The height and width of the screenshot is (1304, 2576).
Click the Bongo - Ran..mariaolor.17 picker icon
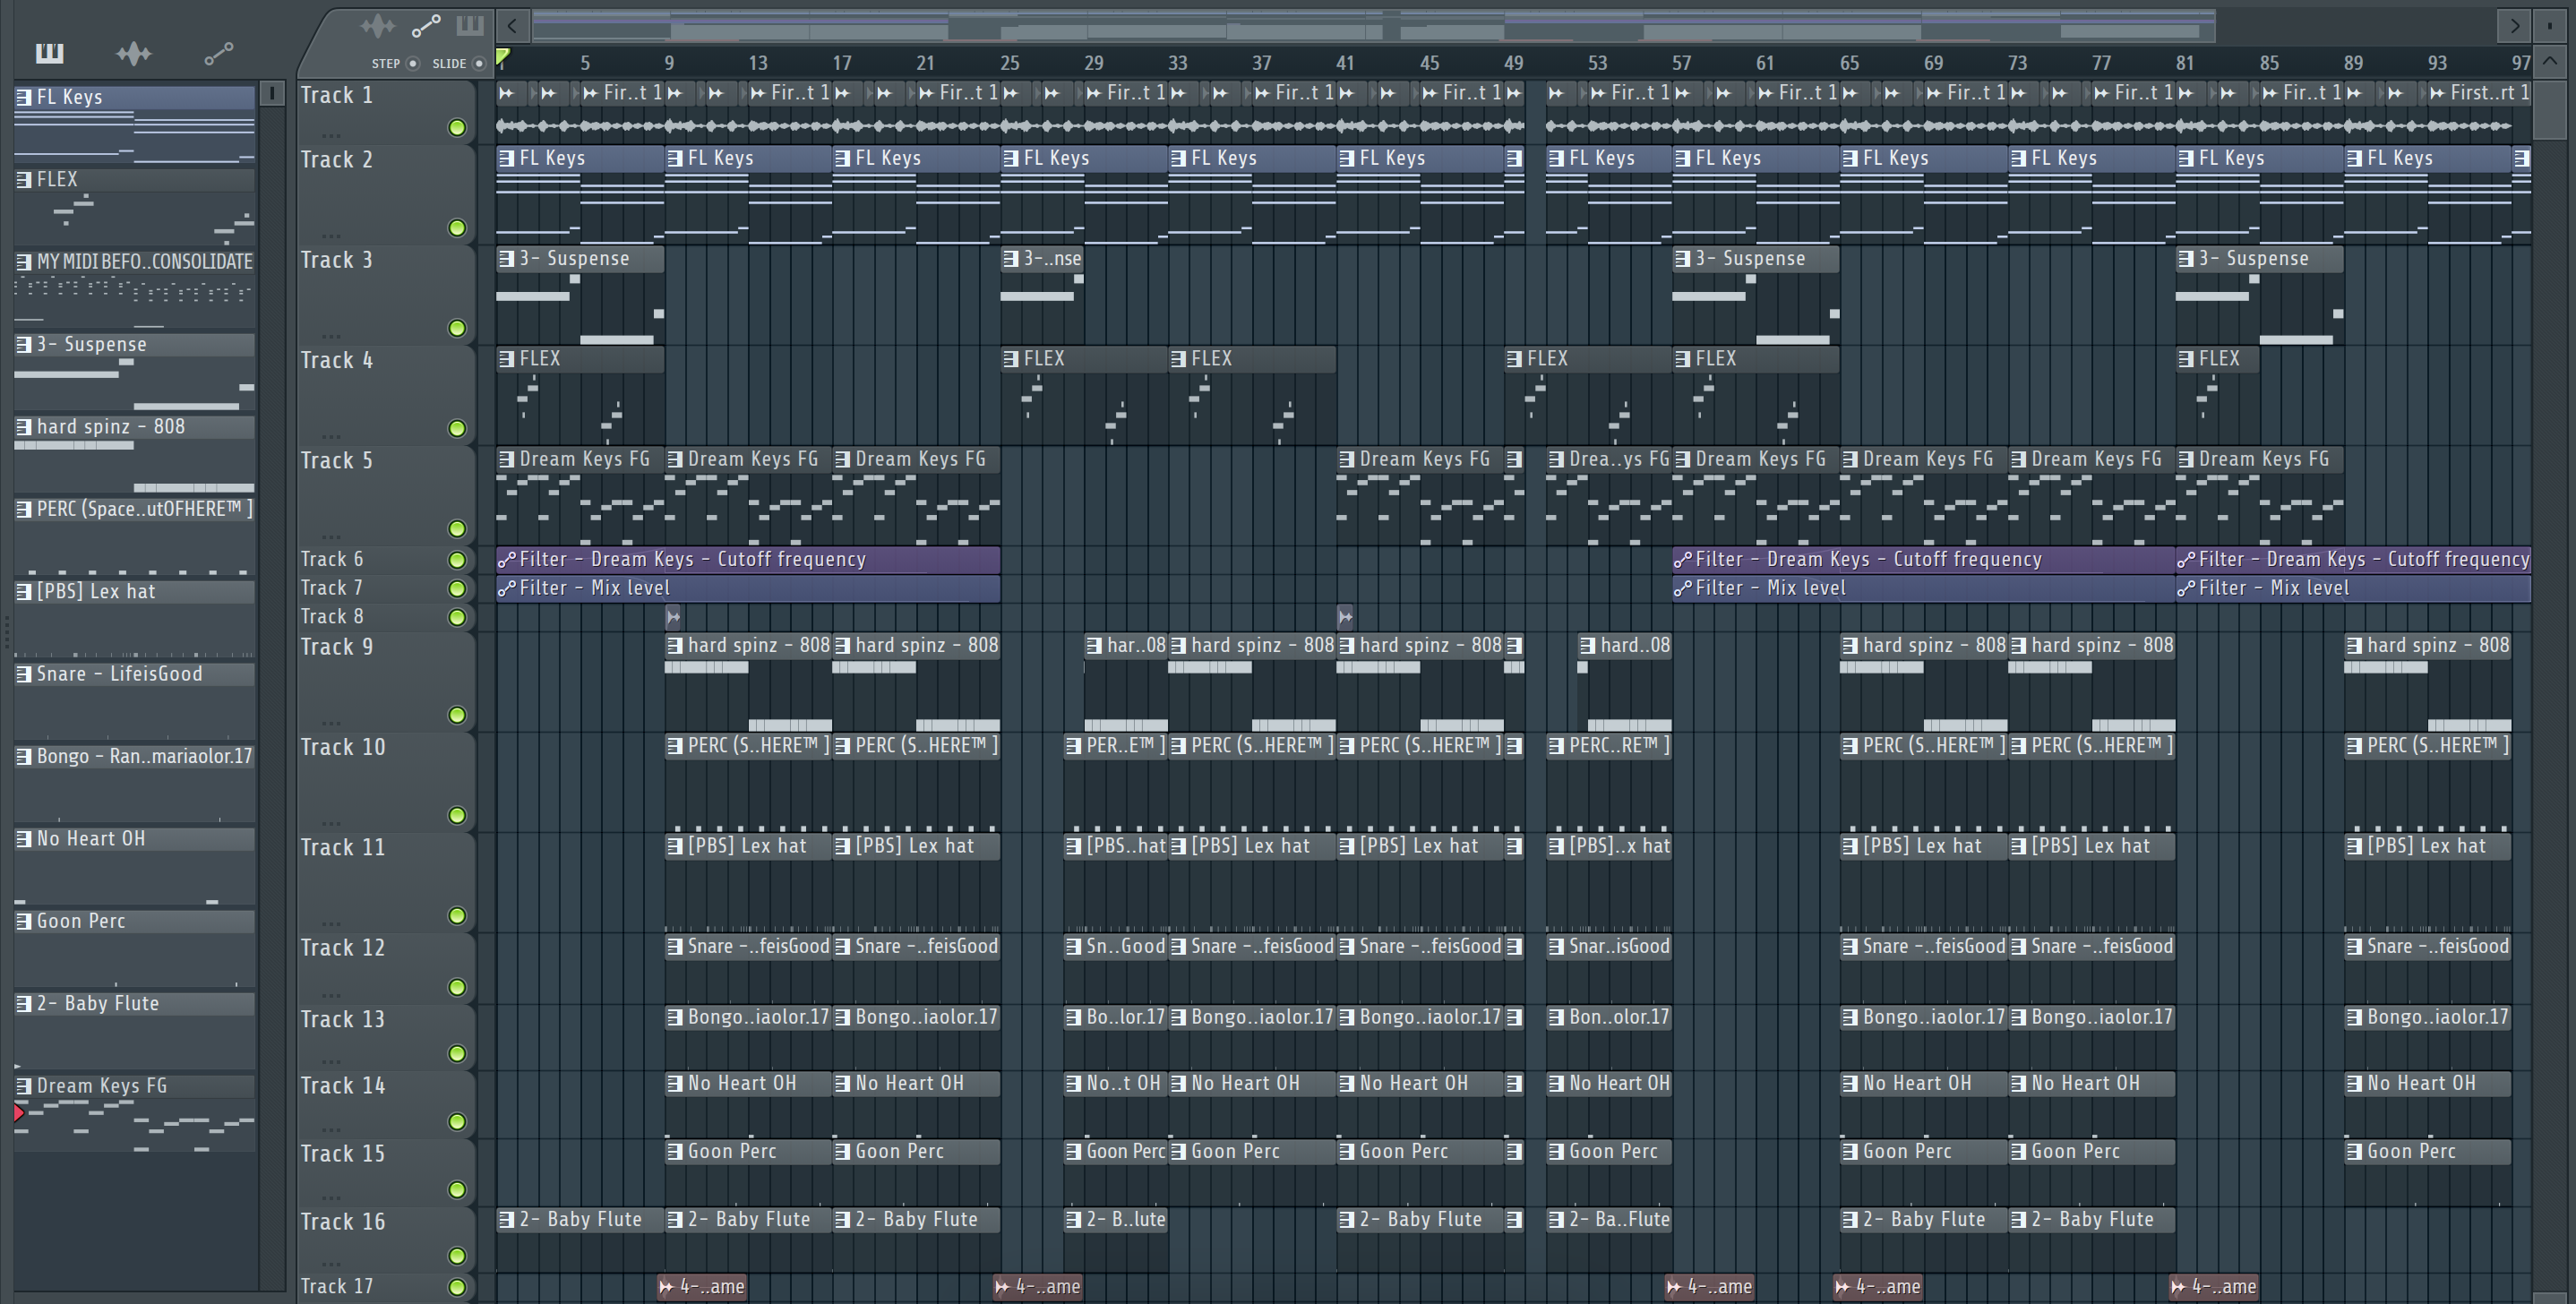pos(23,756)
